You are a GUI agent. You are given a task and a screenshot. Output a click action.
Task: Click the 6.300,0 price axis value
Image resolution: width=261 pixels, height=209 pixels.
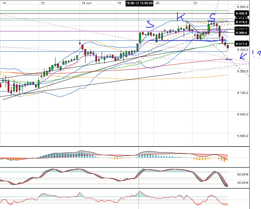click(243, 50)
